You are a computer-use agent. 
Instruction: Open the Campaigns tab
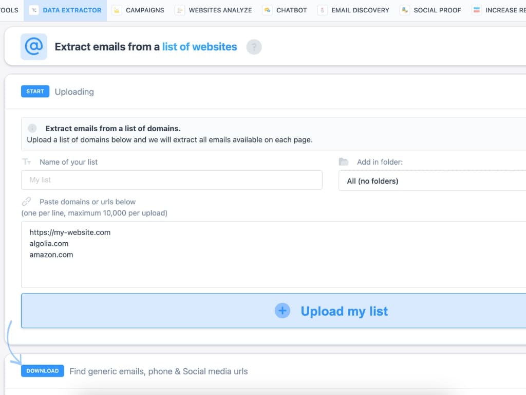[x=145, y=10]
